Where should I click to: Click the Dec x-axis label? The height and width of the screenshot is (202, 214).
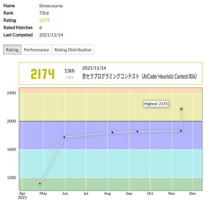click(193, 193)
